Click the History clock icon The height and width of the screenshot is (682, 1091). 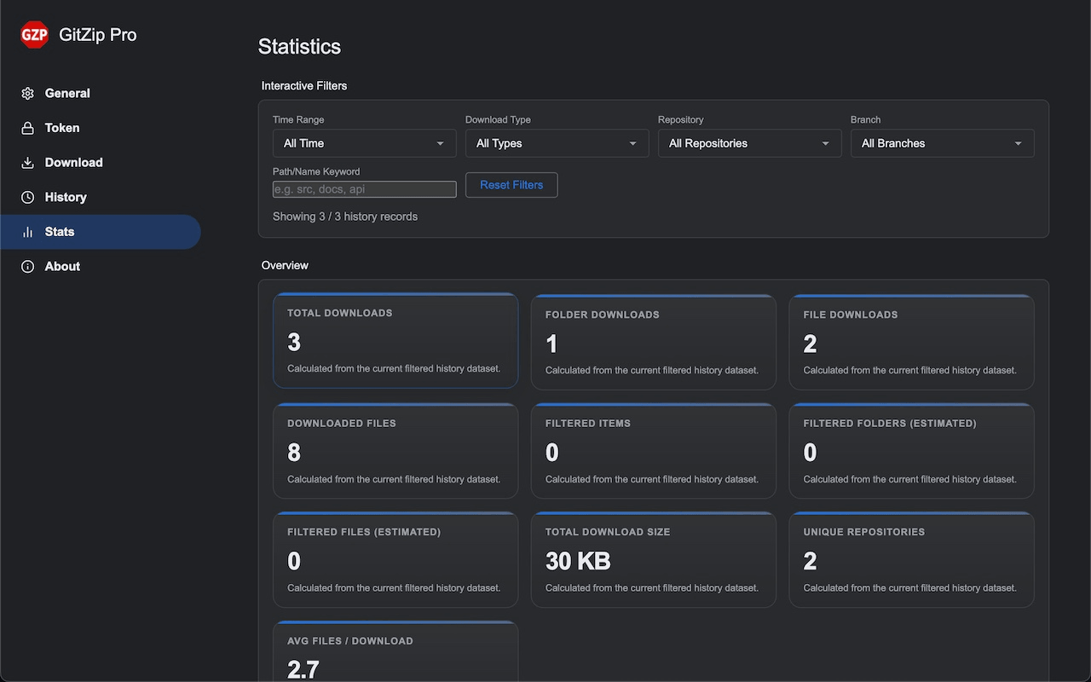coord(28,197)
